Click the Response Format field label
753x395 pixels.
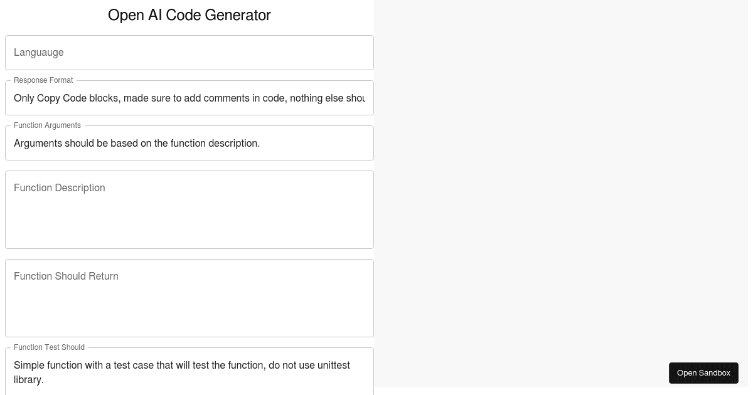point(43,80)
